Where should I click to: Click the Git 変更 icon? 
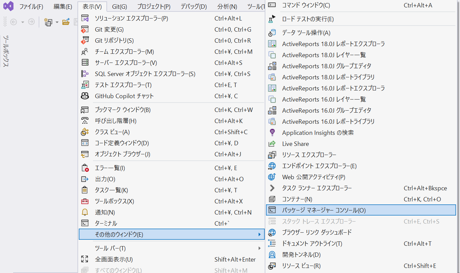(85, 30)
